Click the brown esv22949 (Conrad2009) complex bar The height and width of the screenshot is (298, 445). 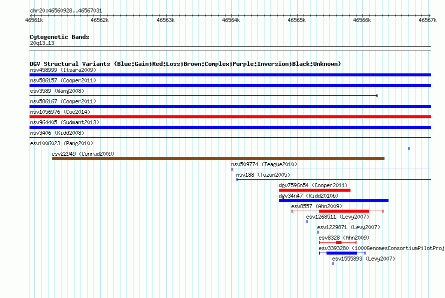coord(218,159)
